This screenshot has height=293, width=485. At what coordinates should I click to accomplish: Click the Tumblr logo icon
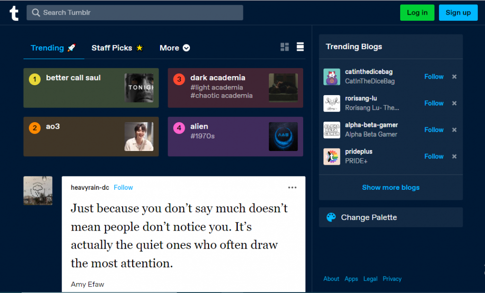click(x=14, y=13)
